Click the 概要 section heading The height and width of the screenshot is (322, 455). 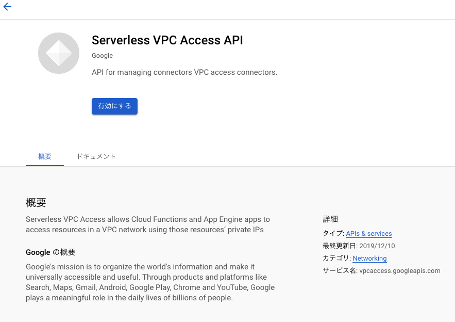pos(36,203)
